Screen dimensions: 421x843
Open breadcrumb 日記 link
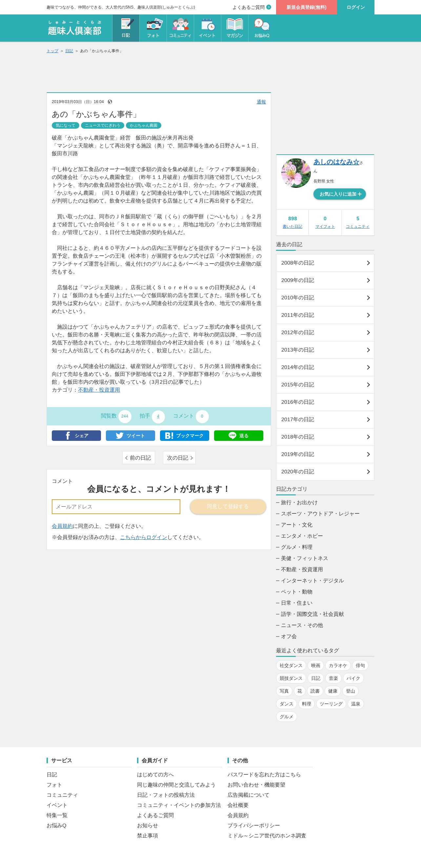(x=69, y=51)
